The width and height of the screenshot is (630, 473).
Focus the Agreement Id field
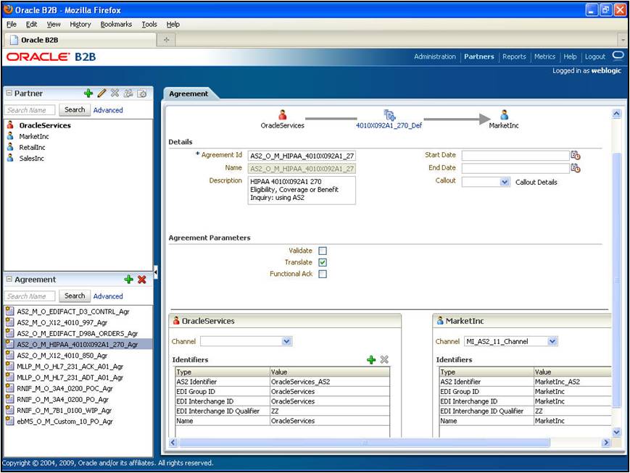pyautogui.click(x=302, y=156)
